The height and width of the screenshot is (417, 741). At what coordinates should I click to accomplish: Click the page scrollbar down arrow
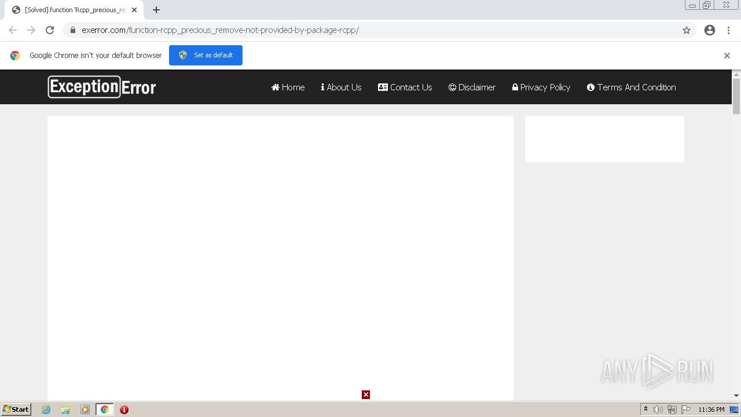(736, 396)
